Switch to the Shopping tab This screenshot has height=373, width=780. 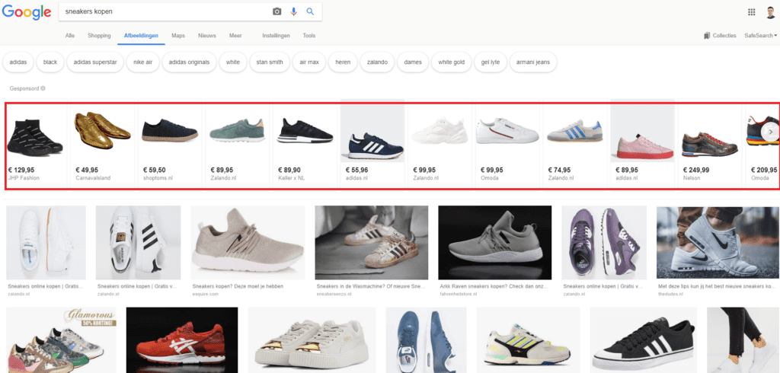point(99,36)
